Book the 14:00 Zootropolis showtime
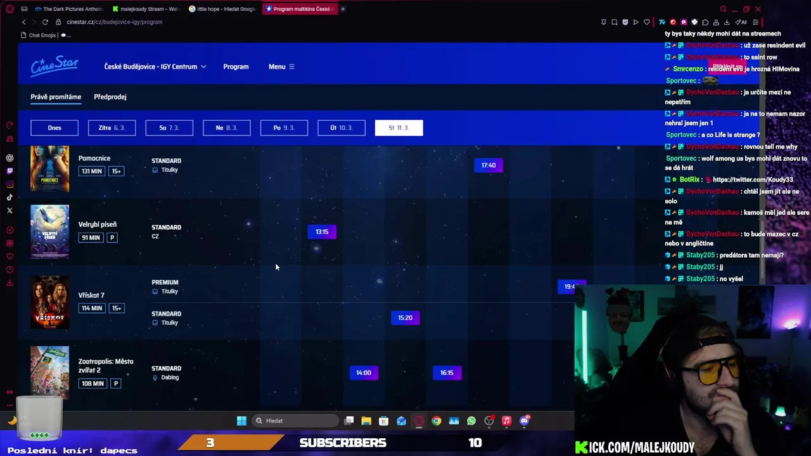This screenshot has width=811, height=456. [364, 373]
